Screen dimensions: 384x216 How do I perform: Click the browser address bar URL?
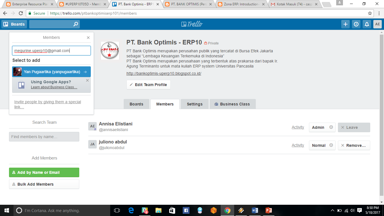tap(93, 13)
